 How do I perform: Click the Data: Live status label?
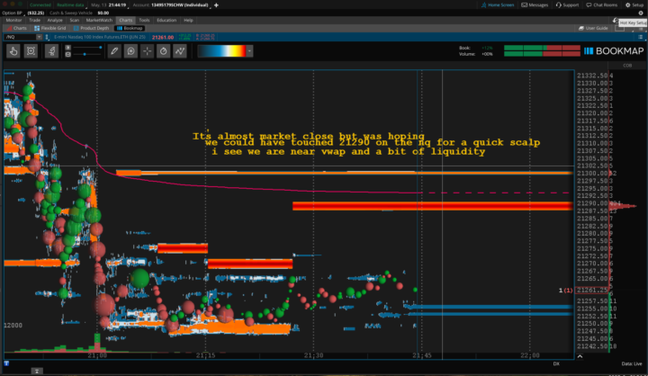click(632, 363)
